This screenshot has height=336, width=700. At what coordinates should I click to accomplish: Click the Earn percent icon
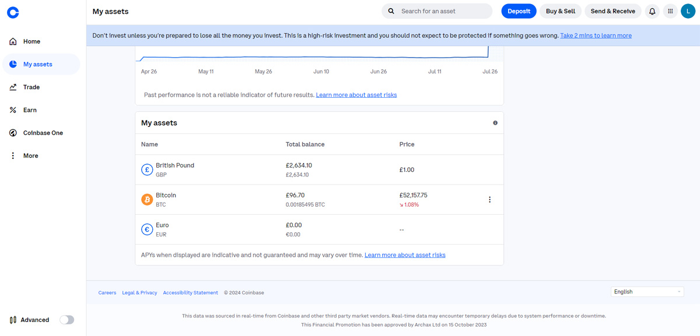(13, 110)
